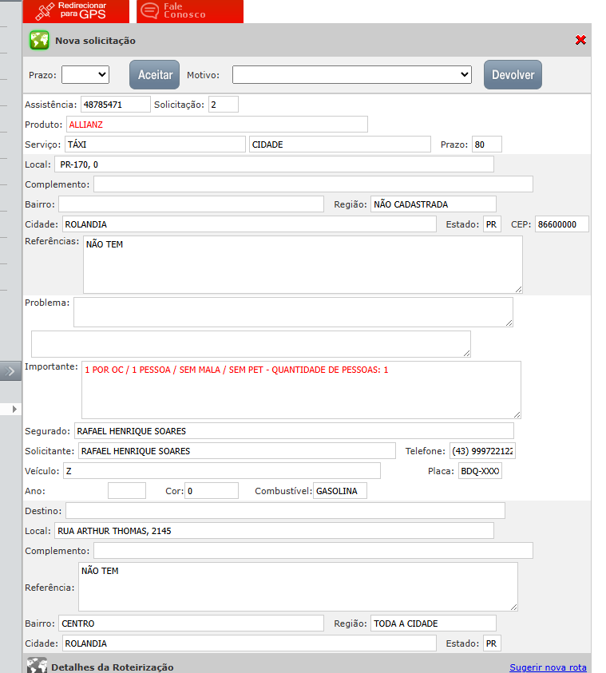Open the Fale Conosco chat button

click(190, 10)
